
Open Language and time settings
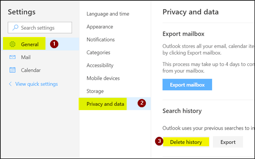pos(108,14)
